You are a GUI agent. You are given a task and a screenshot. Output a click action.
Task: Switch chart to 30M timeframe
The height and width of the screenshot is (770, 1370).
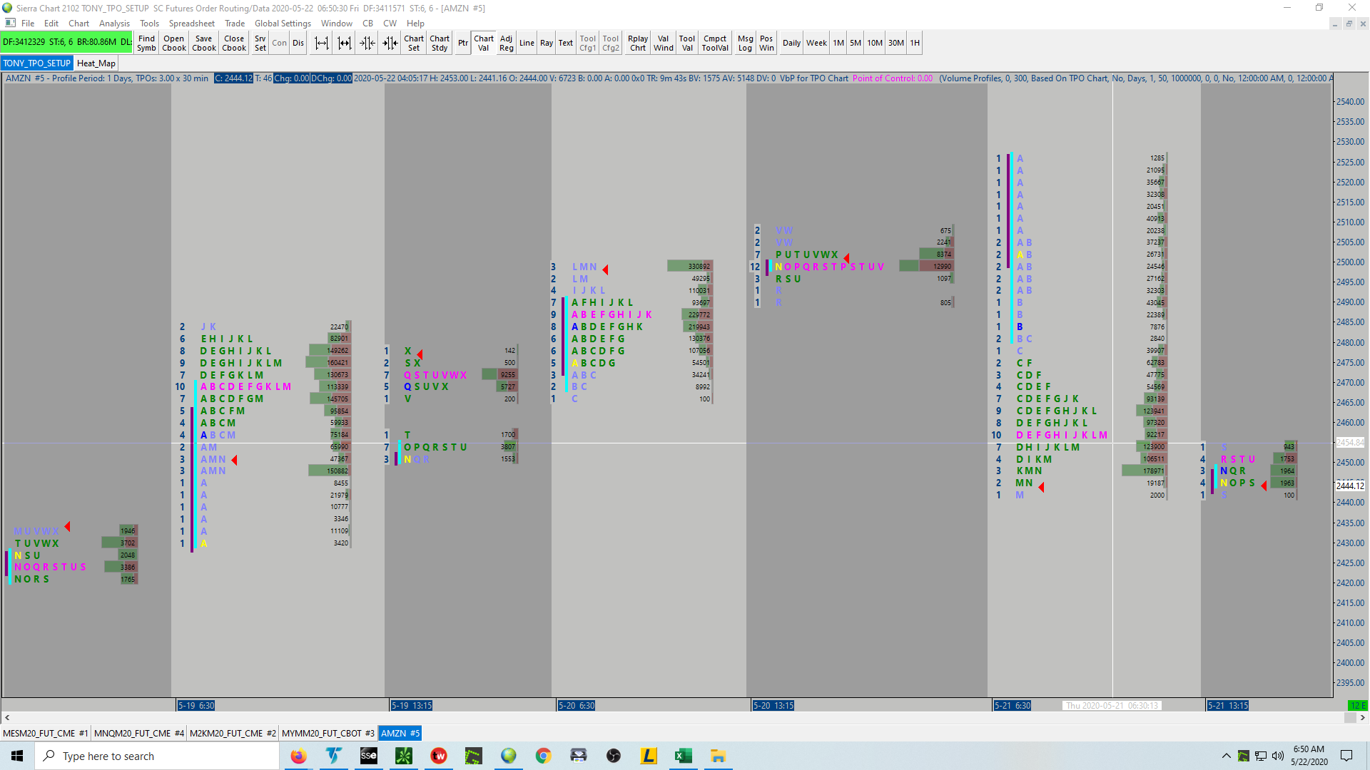[895, 43]
